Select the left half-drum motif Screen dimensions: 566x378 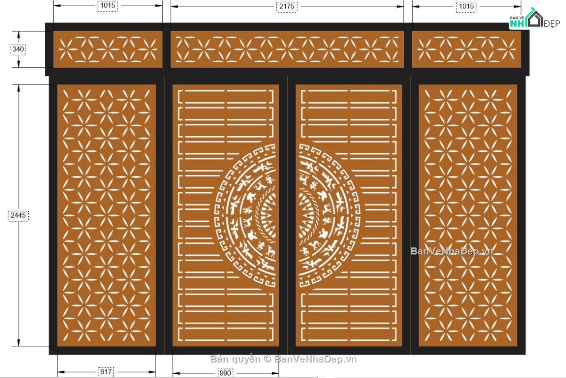point(244,213)
